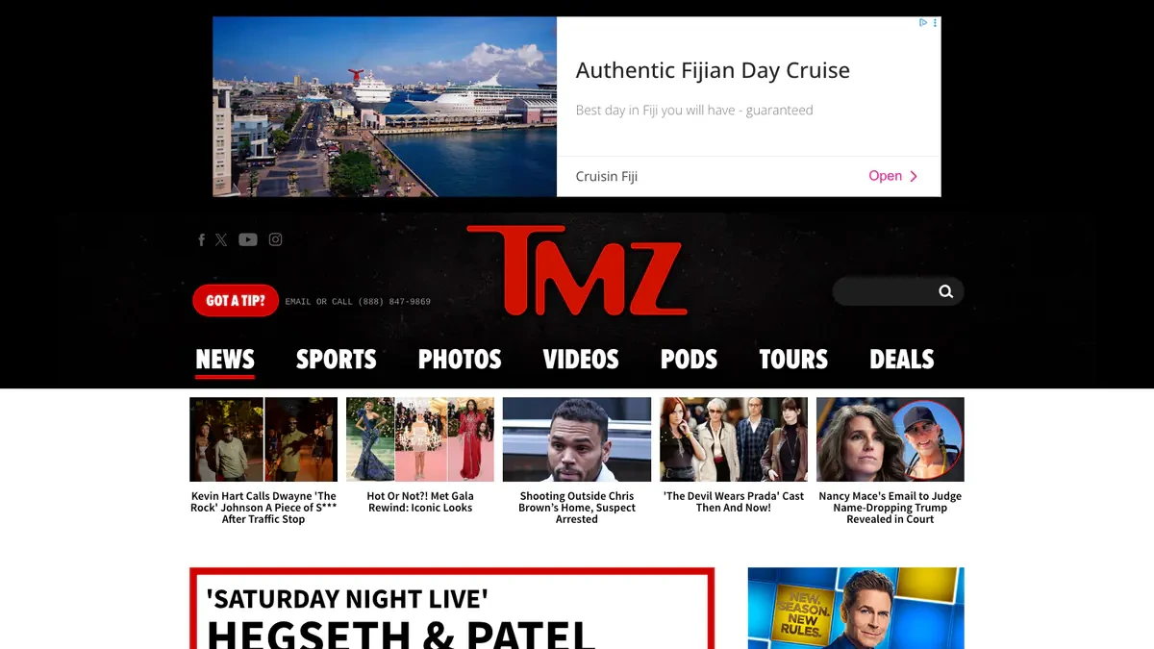Image resolution: width=1154 pixels, height=649 pixels.
Task: Select the NEWS tab
Action: (225, 360)
